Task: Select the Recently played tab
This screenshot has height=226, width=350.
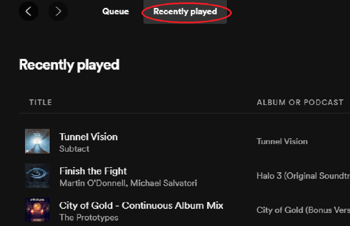Action: [185, 12]
